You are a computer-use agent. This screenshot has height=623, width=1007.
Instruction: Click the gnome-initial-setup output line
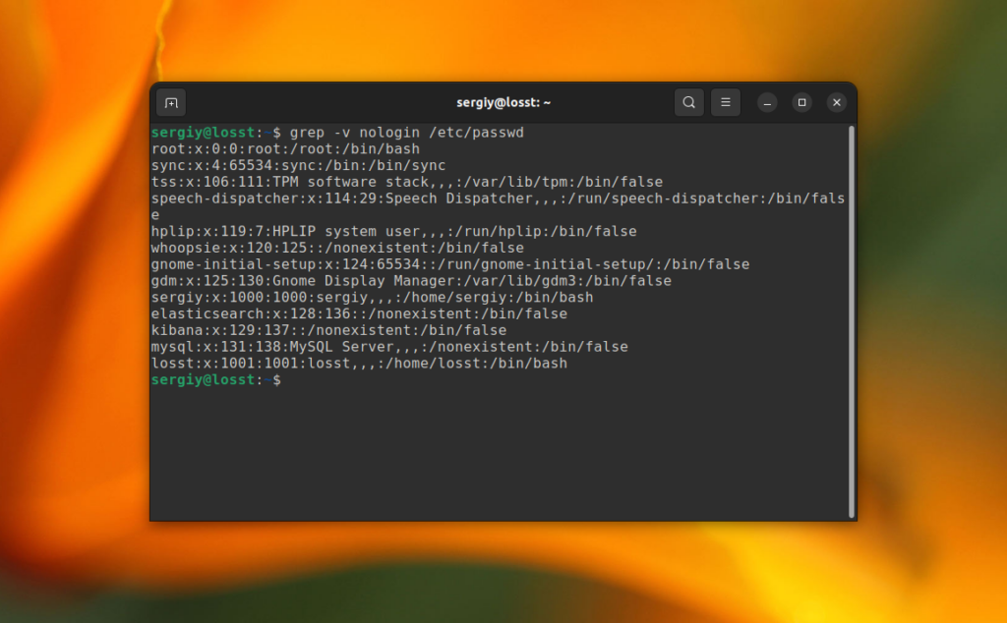[449, 264]
